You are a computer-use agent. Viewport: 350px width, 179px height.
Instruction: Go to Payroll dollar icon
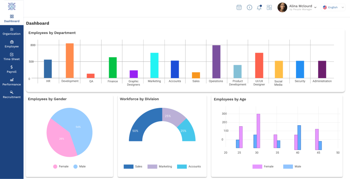(x=12, y=67)
